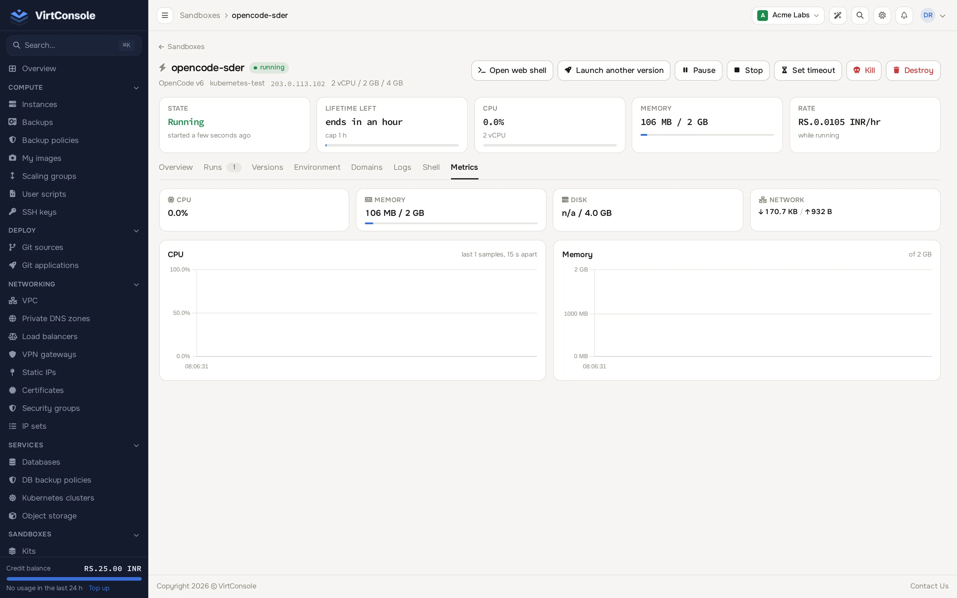Switch to the Environment tab
Viewport: 957px width, 598px height.
(317, 167)
